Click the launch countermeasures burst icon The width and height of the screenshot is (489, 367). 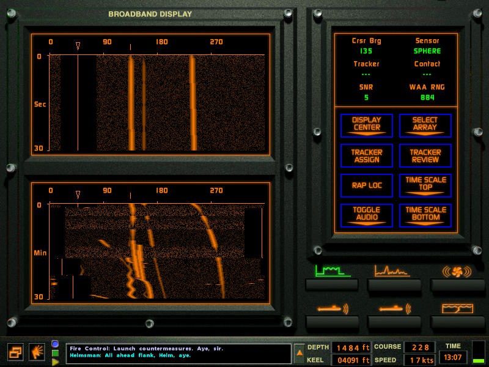click(x=37, y=352)
